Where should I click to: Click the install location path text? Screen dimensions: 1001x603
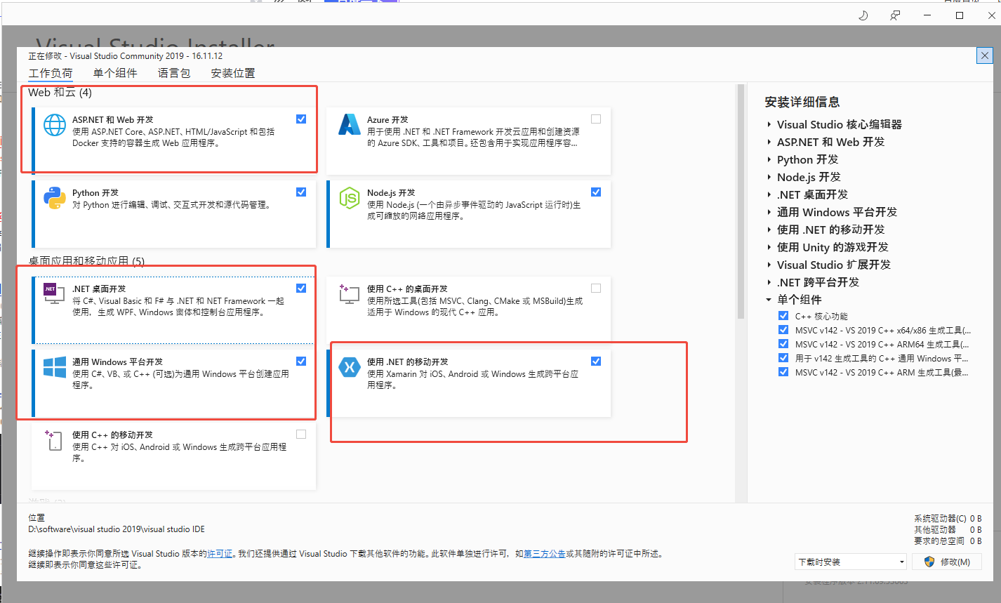click(x=117, y=529)
